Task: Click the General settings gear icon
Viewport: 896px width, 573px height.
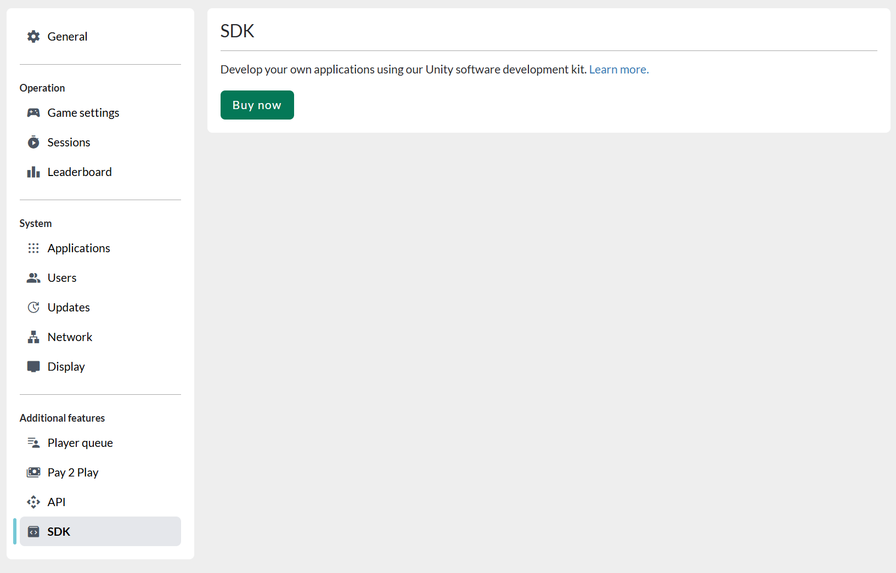Action: click(x=33, y=36)
